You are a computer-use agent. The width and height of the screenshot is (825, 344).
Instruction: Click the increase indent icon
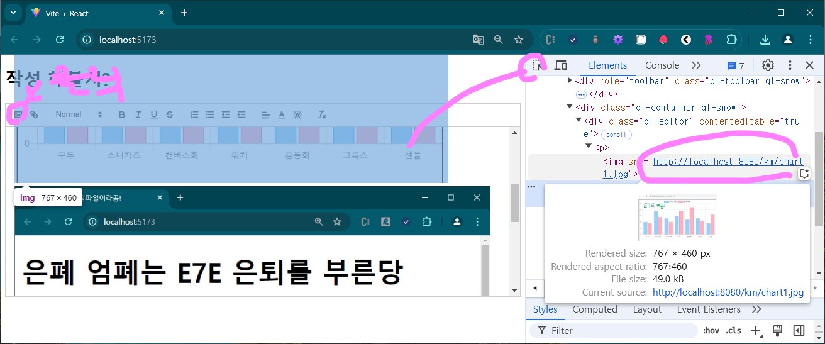[241, 114]
